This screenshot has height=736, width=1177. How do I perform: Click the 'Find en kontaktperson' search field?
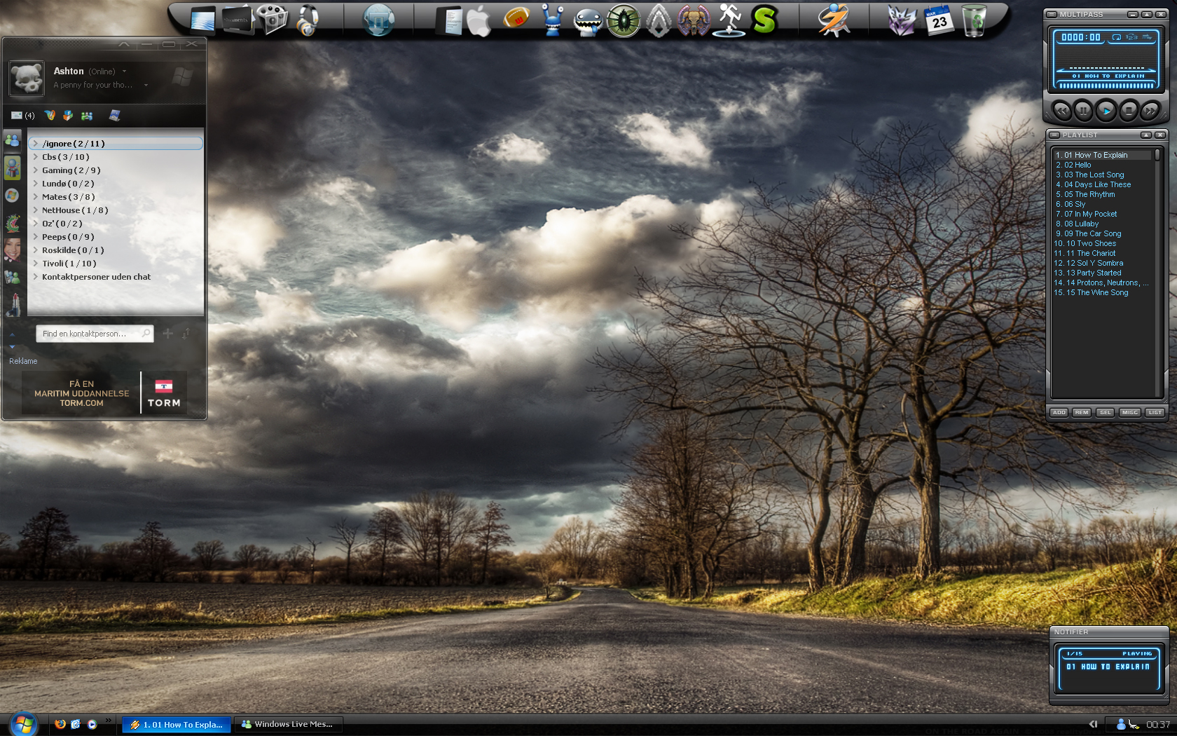(89, 334)
